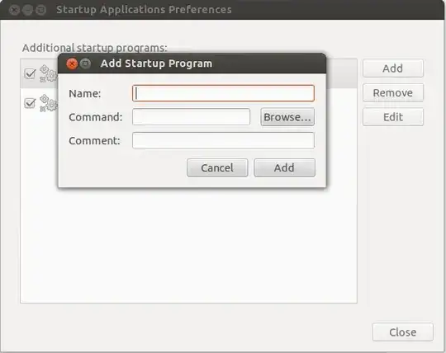Close the Add Startup Program dialog with red button

pos(72,64)
